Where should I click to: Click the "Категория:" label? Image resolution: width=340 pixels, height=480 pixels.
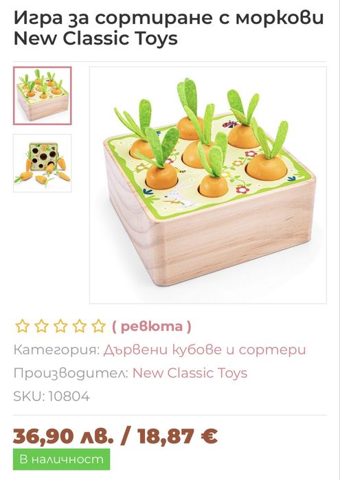point(56,350)
